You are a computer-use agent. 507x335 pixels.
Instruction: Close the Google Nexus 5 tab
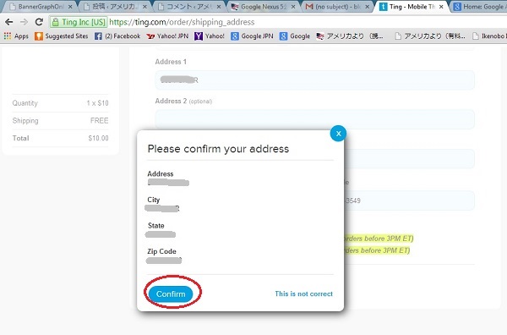coord(293,7)
